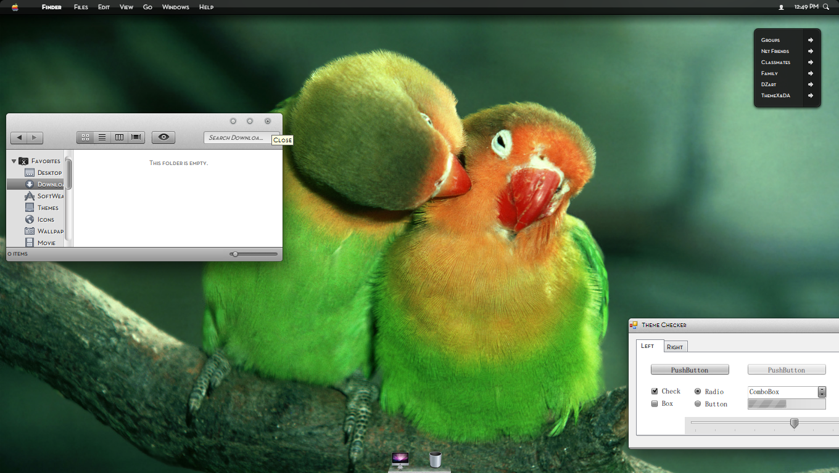
Task: Click the Downloads arrow sidebar icon
Action: (30, 184)
